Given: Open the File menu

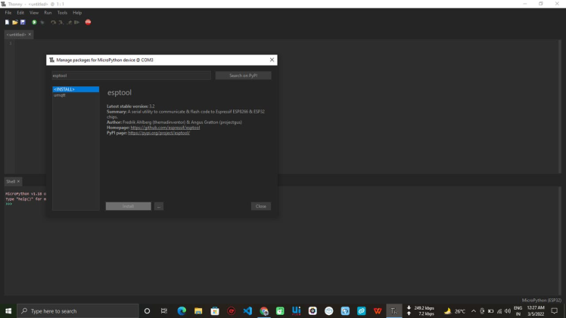Looking at the screenshot, I should [x=8, y=13].
